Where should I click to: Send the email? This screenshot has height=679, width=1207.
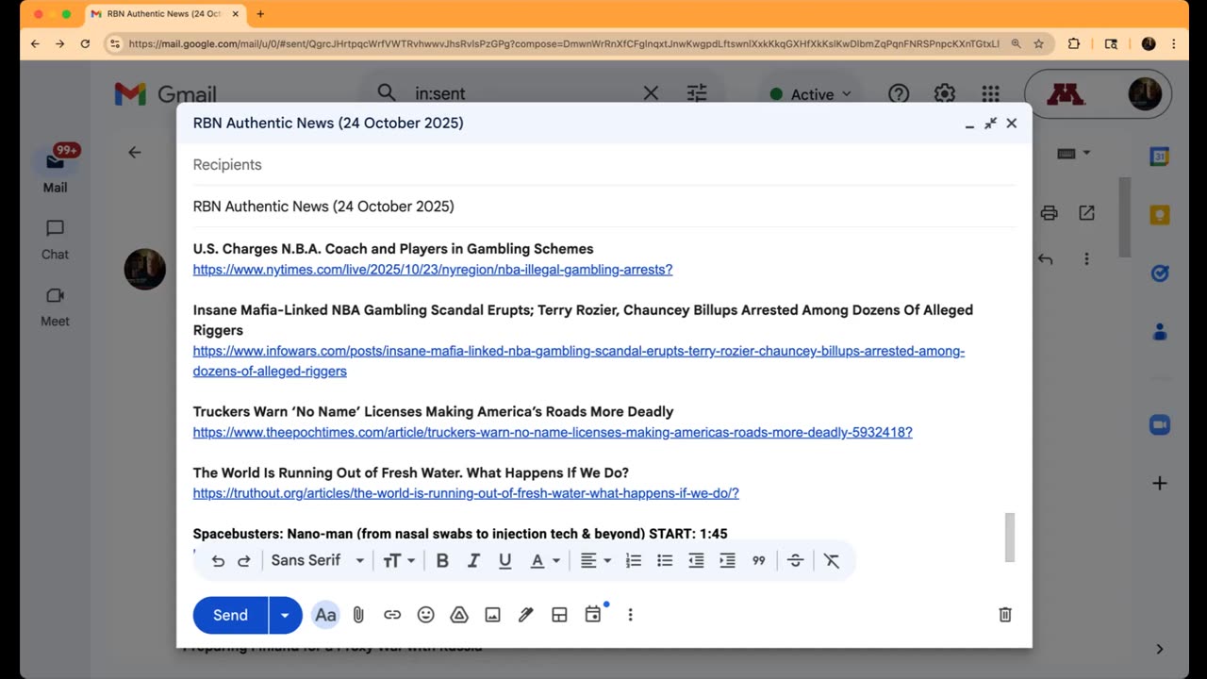point(230,615)
